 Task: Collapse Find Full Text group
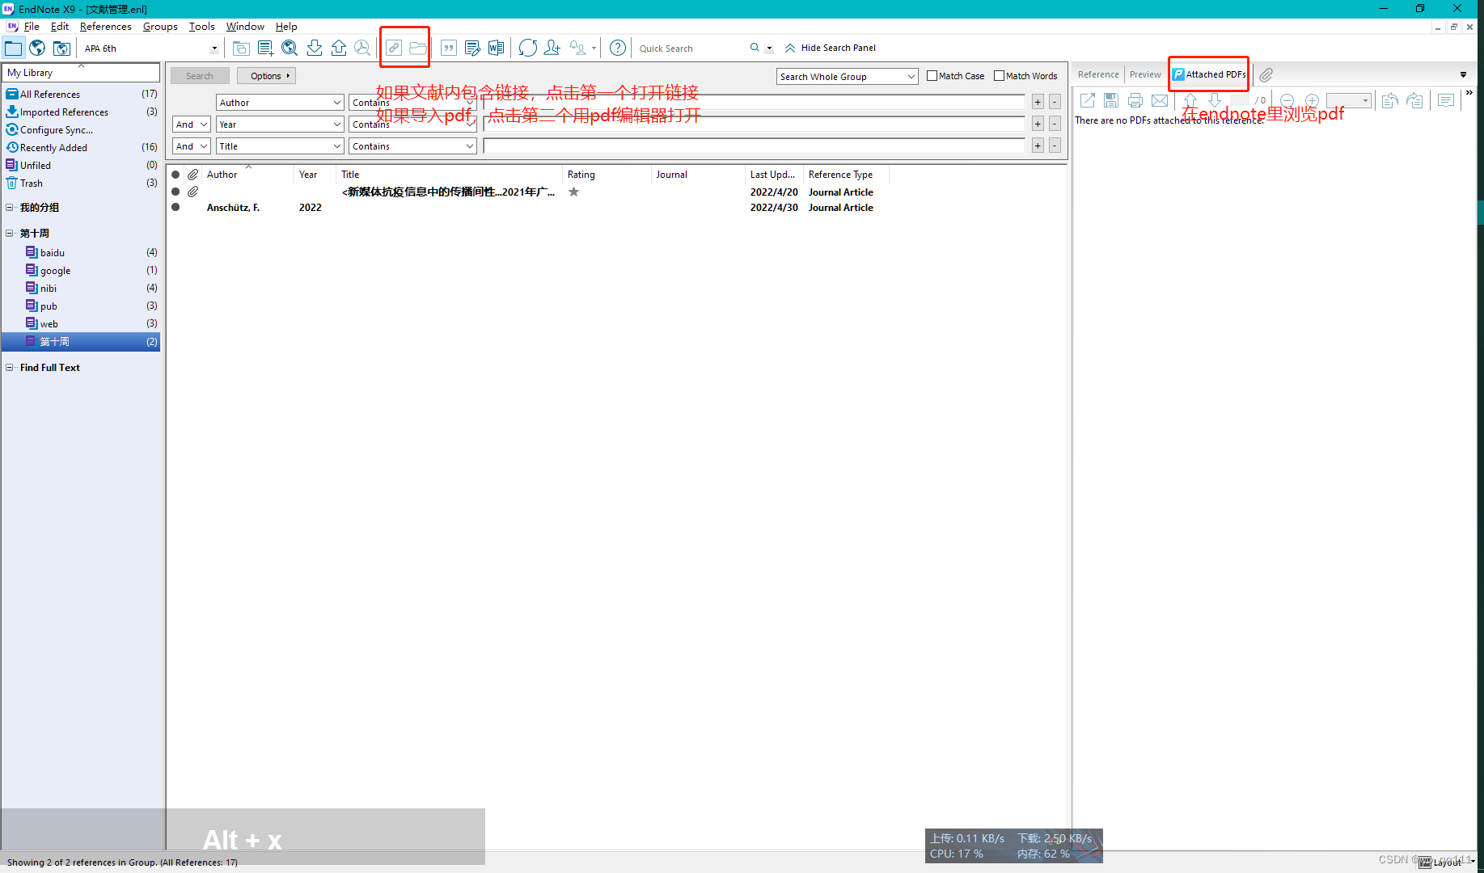click(x=10, y=368)
